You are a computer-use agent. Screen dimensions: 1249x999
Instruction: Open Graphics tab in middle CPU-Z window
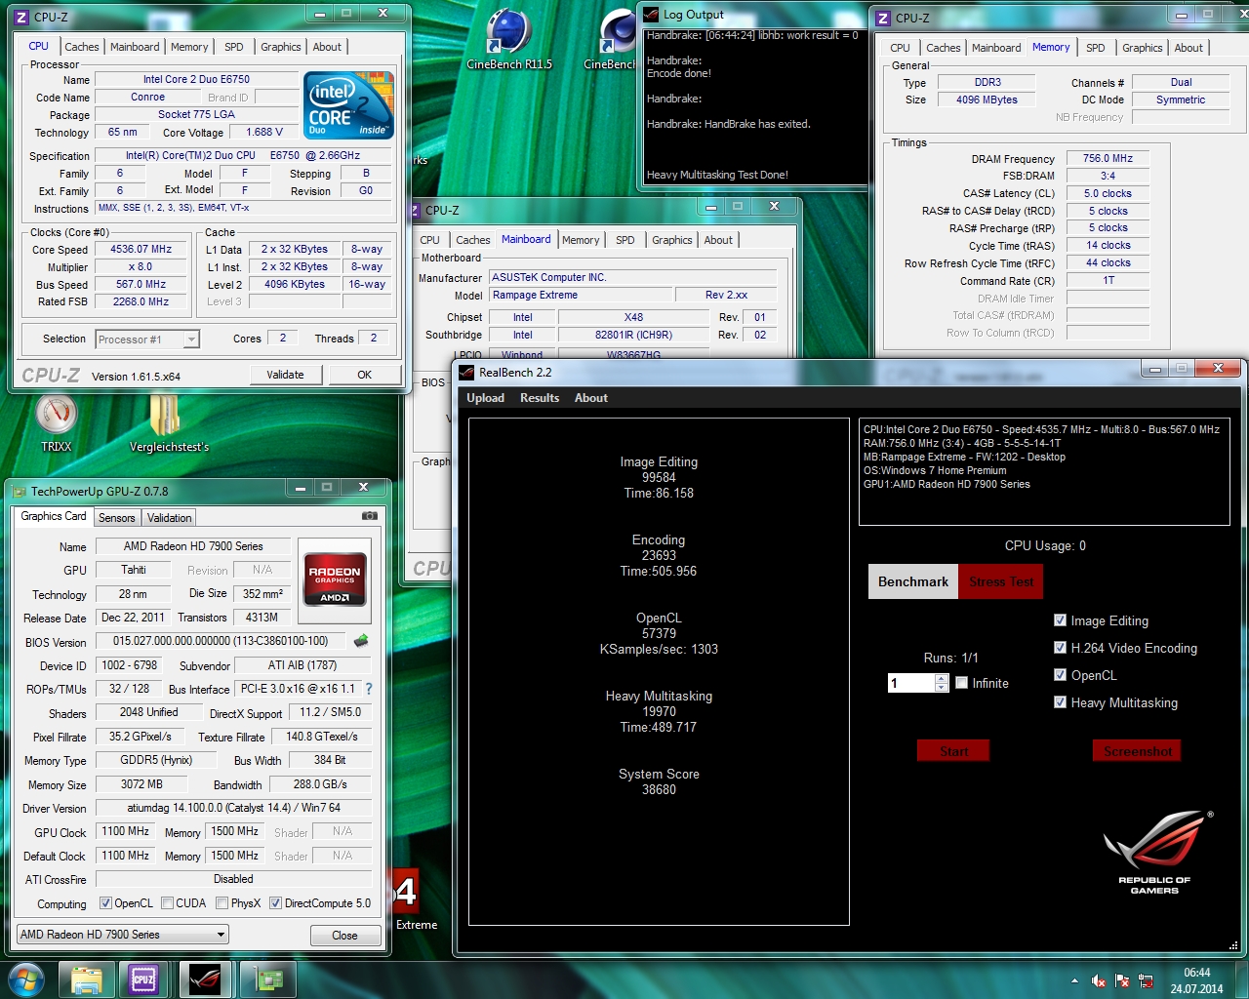click(x=671, y=239)
